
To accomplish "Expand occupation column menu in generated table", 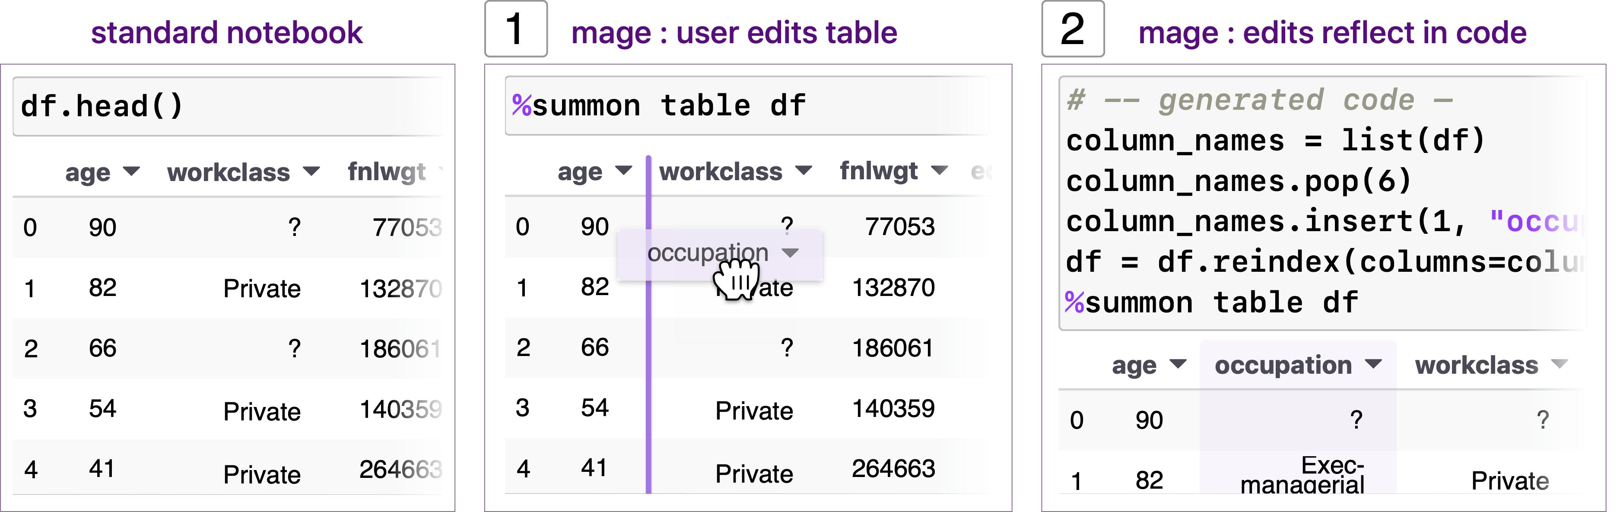I will [x=1373, y=364].
